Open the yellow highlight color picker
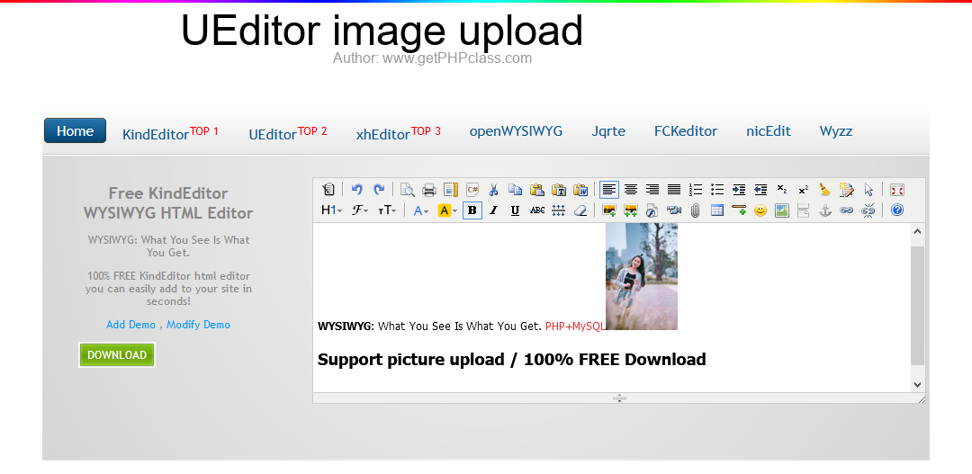Image resolution: width=972 pixels, height=474 pixels. (x=447, y=210)
